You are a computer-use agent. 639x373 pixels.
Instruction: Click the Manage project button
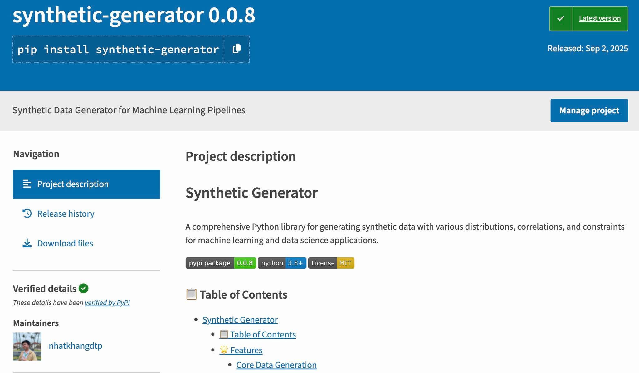589,111
